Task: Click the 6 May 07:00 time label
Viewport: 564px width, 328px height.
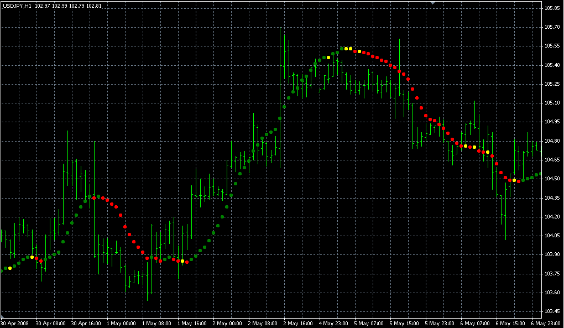Action: (476, 323)
